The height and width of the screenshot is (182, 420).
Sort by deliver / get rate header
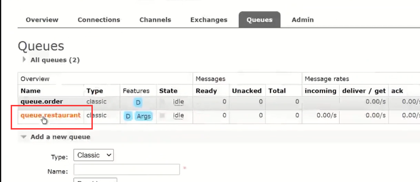(x=364, y=91)
